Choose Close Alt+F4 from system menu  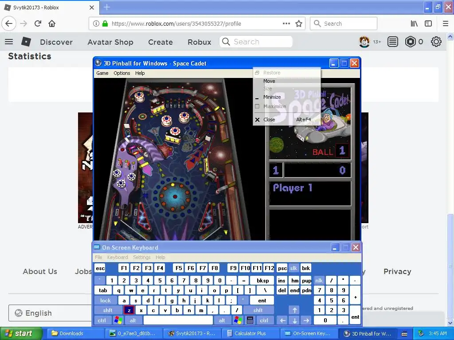(x=287, y=120)
